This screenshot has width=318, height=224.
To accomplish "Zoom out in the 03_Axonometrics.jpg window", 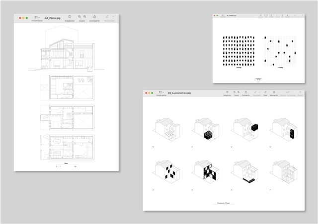I will (x=234, y=92).
